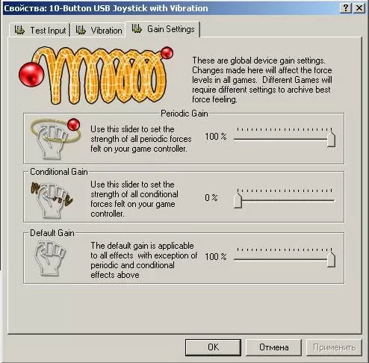Image resolution: width=369 pixels, height=363 pixels.
Task: Click the Default Gain gray fist icon
Action: (50, 258)
